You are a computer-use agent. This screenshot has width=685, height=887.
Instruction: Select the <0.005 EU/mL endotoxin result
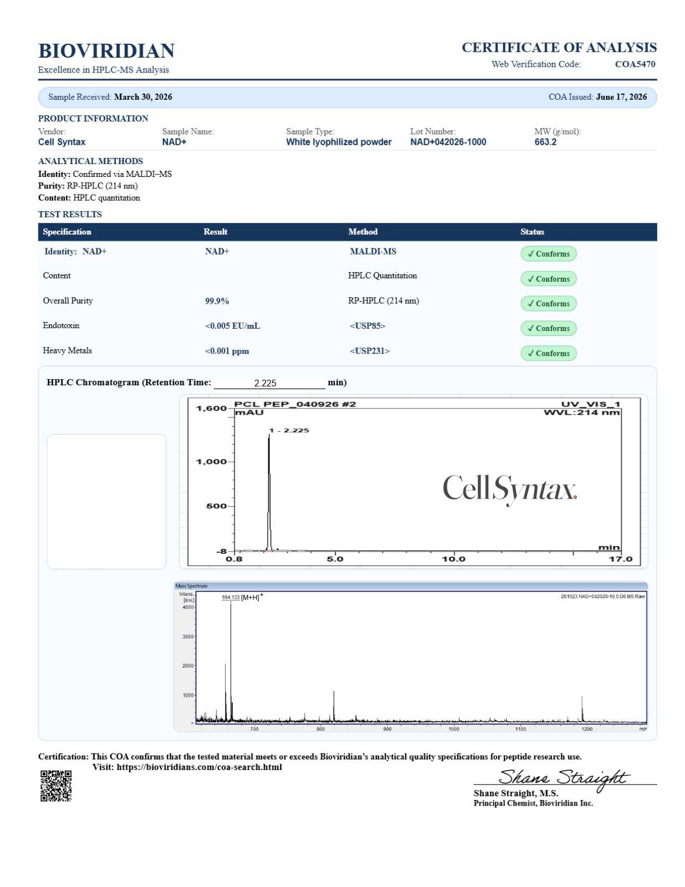coord(232,326)
